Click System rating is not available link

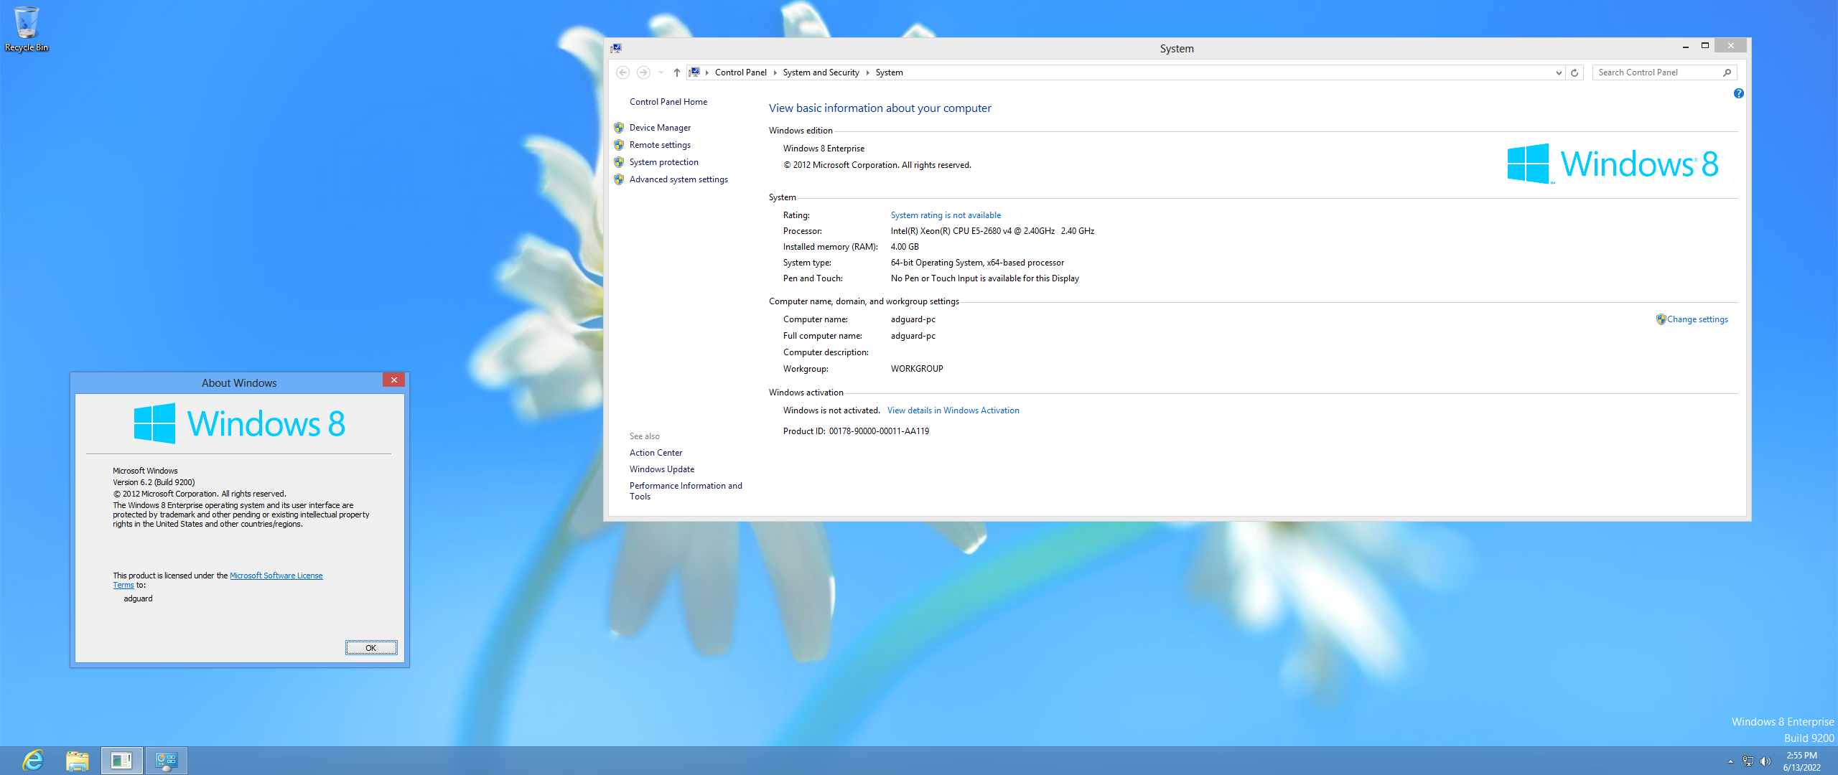tap(946, 215)
